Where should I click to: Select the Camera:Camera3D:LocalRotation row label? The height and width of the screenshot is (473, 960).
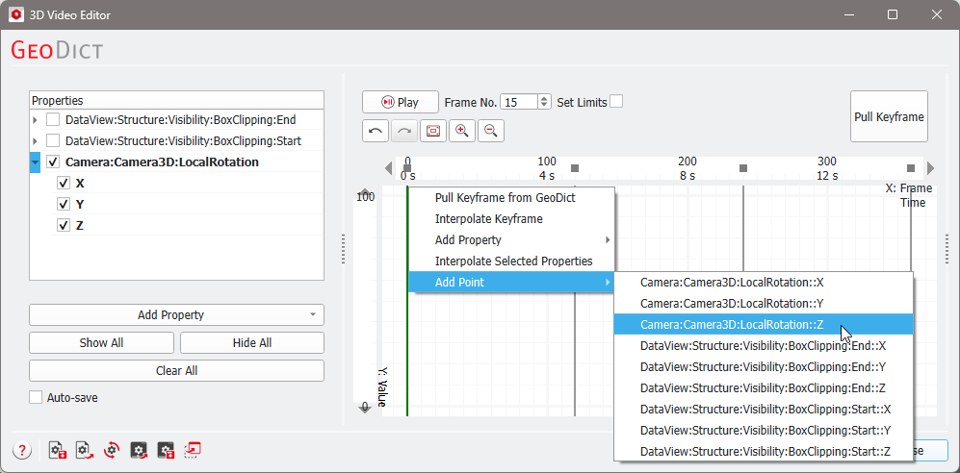162,162
